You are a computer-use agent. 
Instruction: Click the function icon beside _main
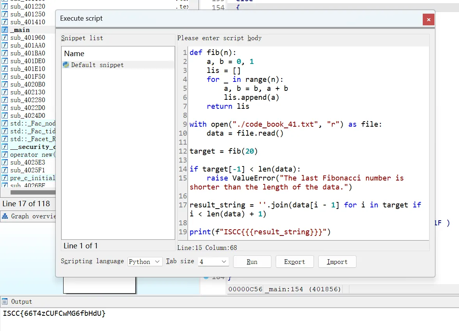(5, 30)
